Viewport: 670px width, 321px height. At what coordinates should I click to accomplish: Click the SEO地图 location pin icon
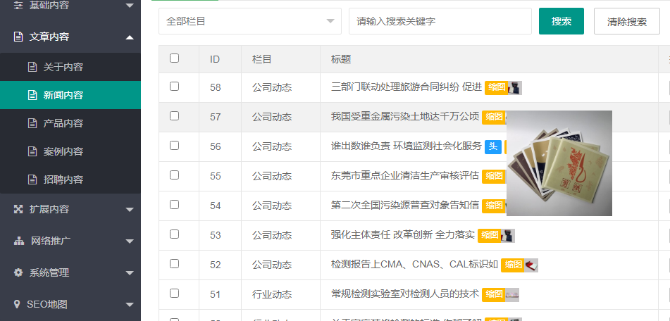pyautogui.click(x=18, y=304)
